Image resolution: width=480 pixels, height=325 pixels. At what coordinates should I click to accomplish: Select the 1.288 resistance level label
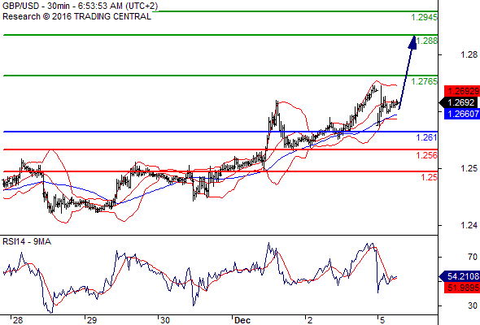(426, 41)
